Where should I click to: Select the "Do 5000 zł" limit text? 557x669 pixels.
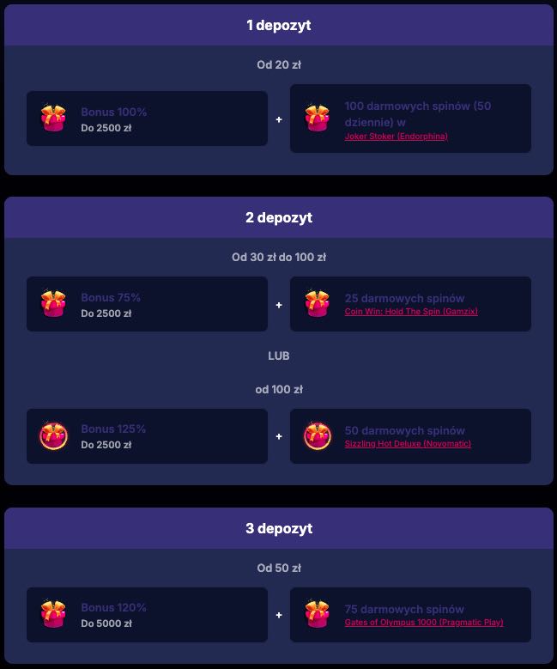[106, 623]
